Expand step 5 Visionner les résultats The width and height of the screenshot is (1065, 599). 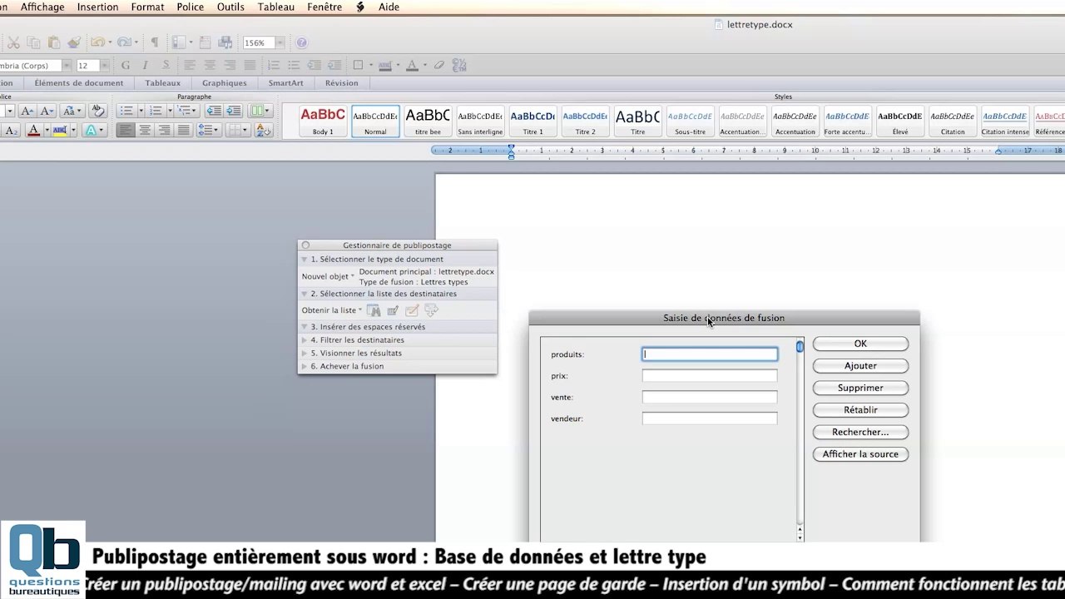[305, 353]
